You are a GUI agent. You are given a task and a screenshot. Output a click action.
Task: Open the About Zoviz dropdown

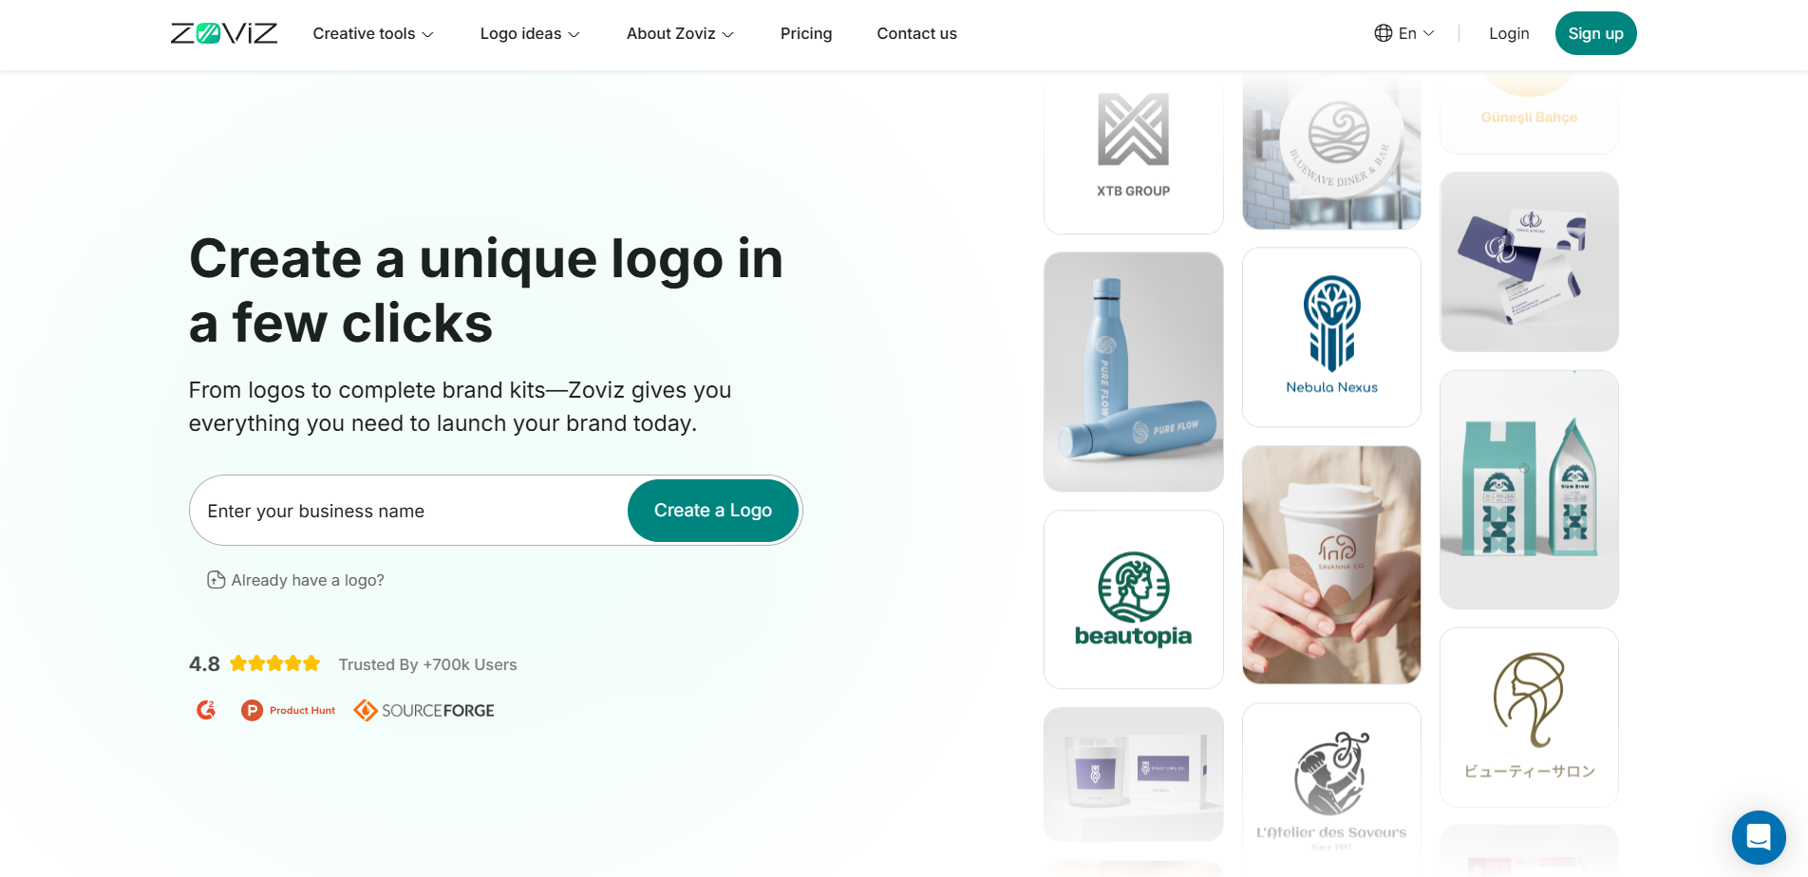tap(680, 34)
